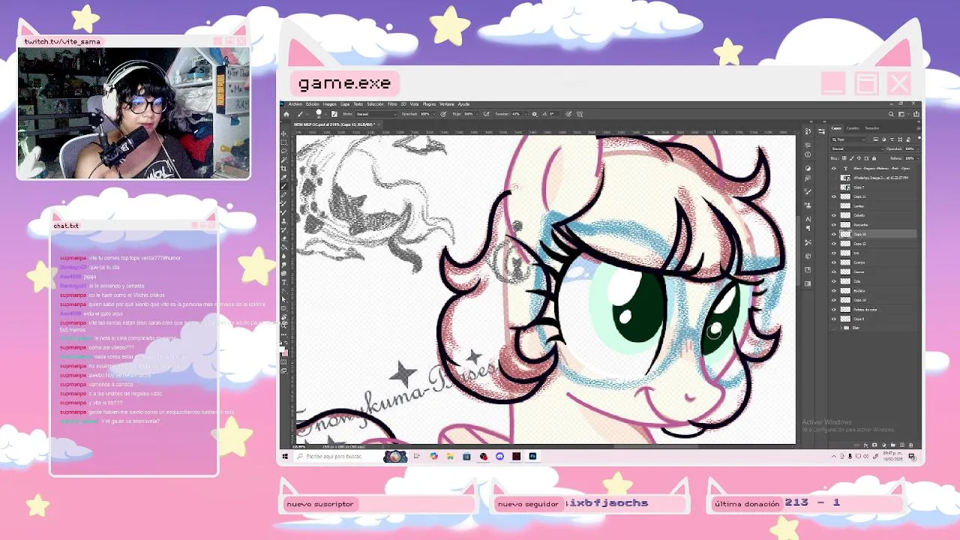Open the Edición menu

313,104
